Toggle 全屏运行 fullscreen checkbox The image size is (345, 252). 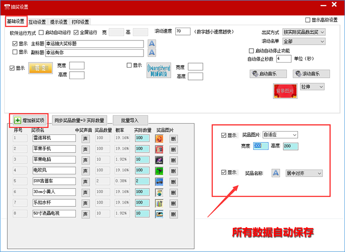coord(76,33)
